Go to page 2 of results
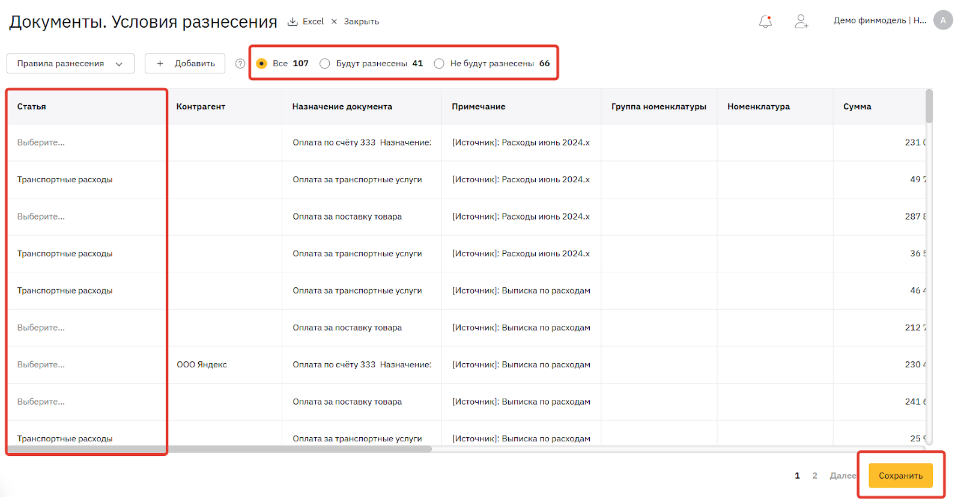Screen dimensions: 961x499 click(x=814, y=476)
